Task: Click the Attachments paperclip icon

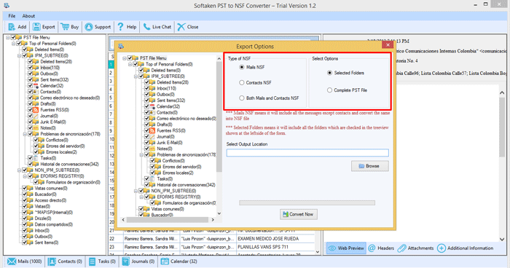Action: [x=402, y=248]
